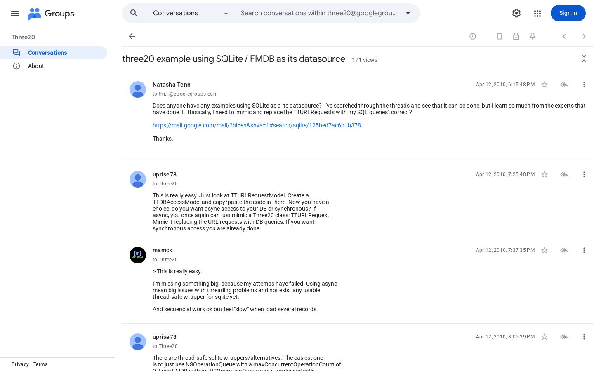The height and width of the screenshot is (371, 594).
Task: Star uprise78's 7:25 PM message
Action: [x=544, y=174]
